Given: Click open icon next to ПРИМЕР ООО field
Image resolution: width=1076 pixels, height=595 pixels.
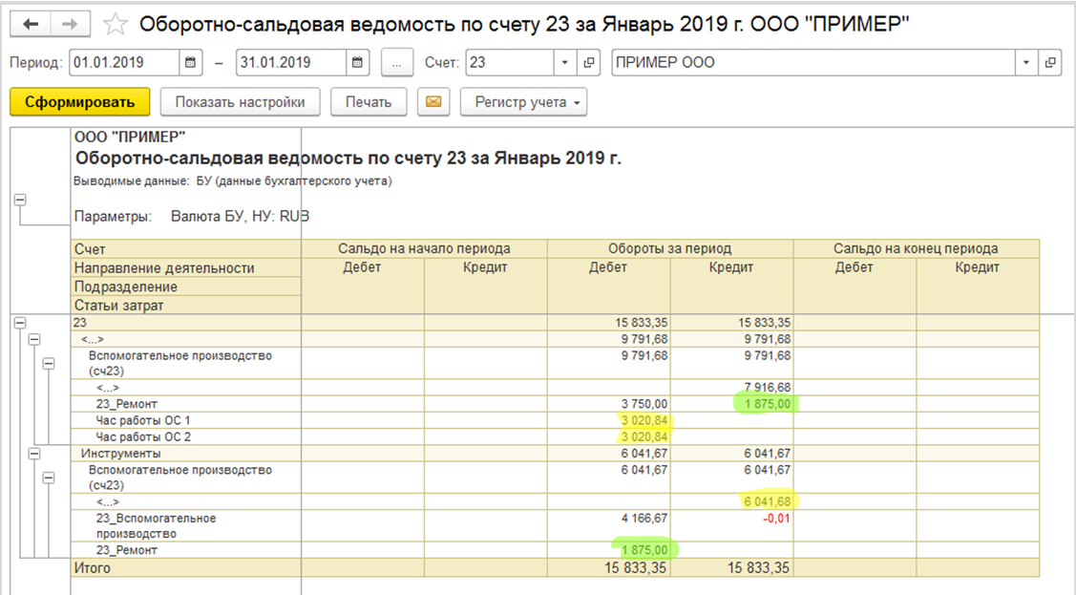Looking at the screenshot, I should (x=1050, y=63).
